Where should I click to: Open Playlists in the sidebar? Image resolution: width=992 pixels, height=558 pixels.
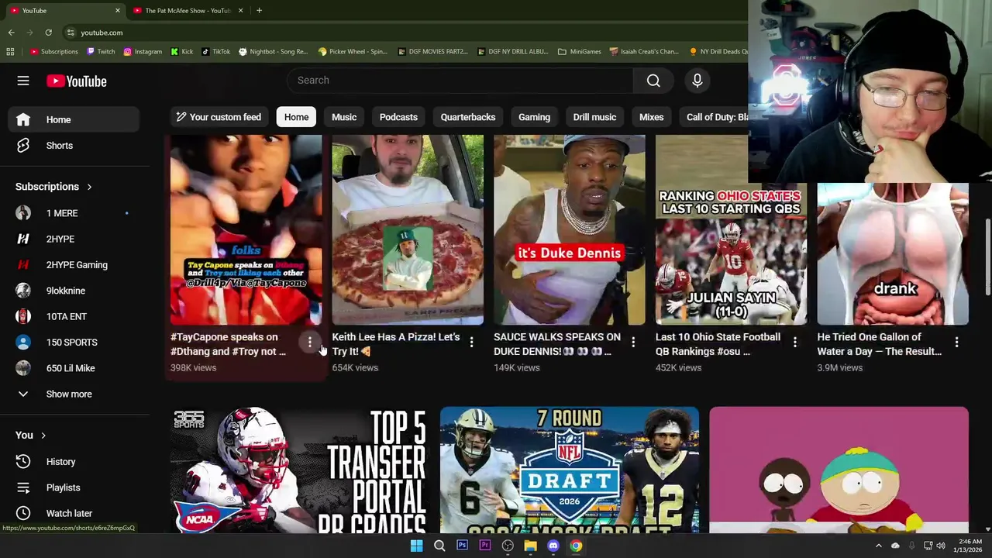tap(74, 487)
